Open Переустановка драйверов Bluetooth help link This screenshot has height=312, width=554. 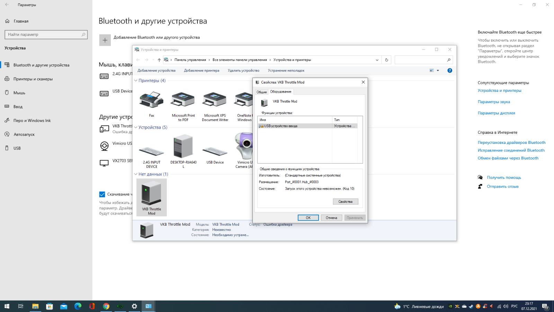511,142
